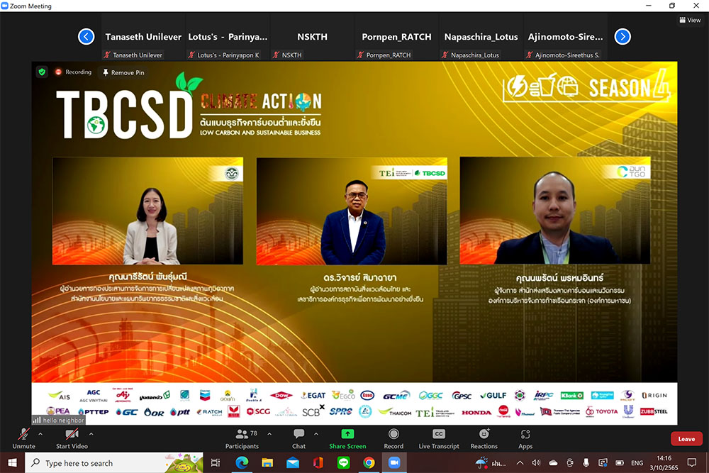
Task: Select Lotus's - Parinyapon K participant thumbnail
Action: tap(228, 37)
